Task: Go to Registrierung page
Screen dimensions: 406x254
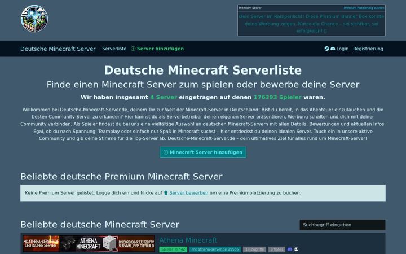Action: click(368, 49)
